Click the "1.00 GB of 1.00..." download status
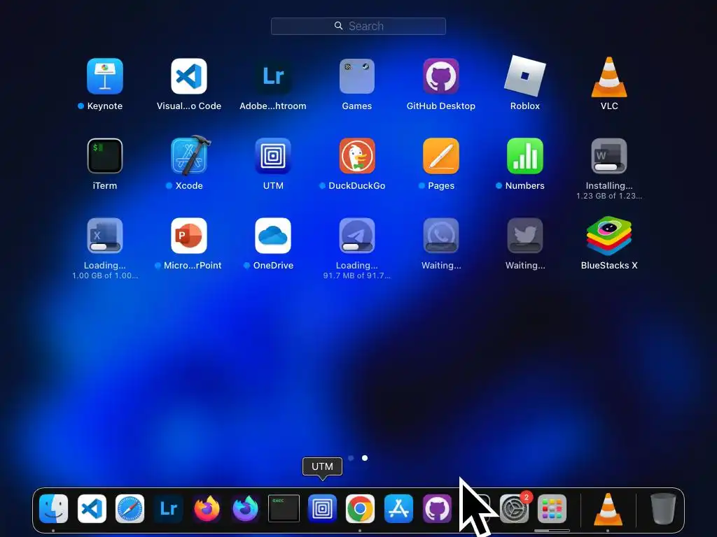The height and width of the screenshot is (537, 717). [x=105, y=275]
